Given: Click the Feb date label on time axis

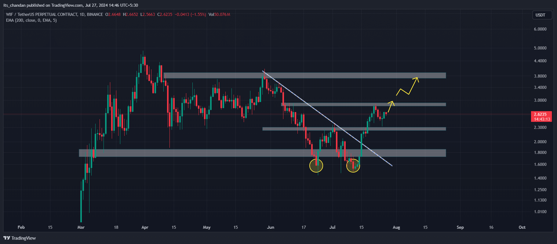Looking at the screenshot, I should click(x=21, y=227).
